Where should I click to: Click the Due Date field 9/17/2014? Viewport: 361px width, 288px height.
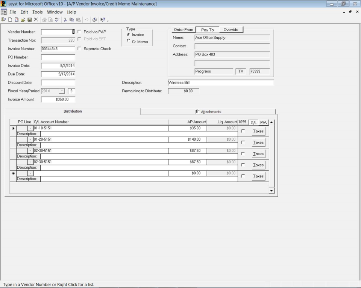pyautogui.click(x=58, y=74)
